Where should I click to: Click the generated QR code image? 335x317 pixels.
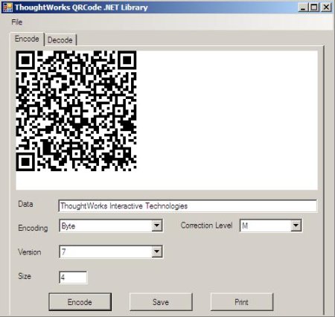tap(76, 111)
